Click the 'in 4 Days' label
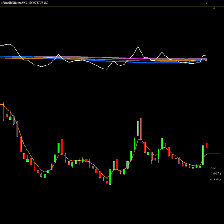This screenshot has width=224, height=224. tap(215, 179)
